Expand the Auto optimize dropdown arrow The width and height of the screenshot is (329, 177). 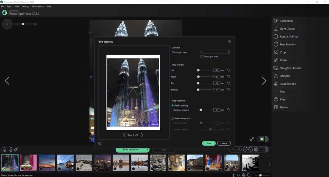[147, 149]
